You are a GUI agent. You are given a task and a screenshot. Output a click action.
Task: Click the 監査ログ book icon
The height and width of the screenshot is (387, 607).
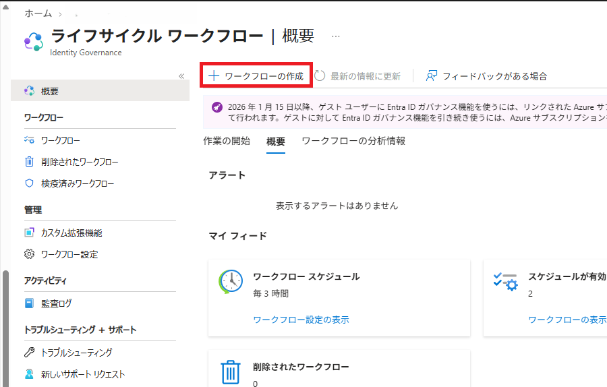point(30,303)
